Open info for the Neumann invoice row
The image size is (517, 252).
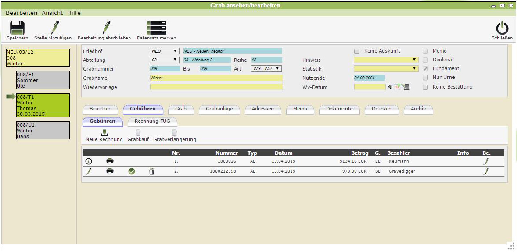(x=89, y=161)
